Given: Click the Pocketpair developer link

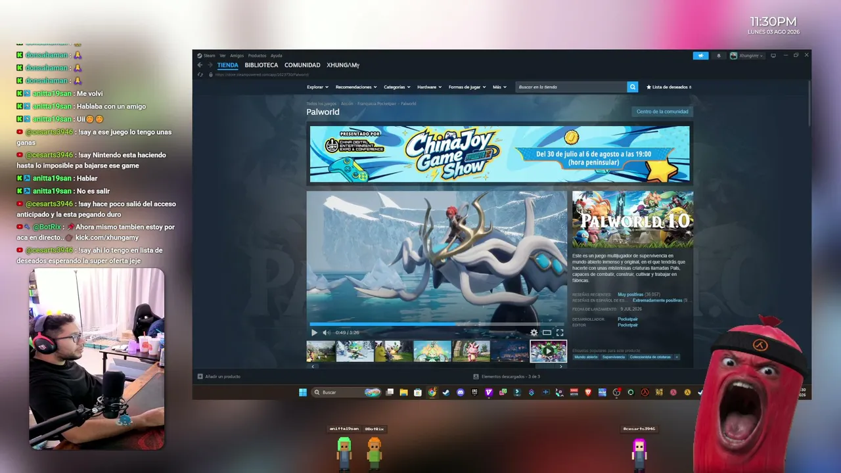Looking at the screenshot, I should click(627, 319).
